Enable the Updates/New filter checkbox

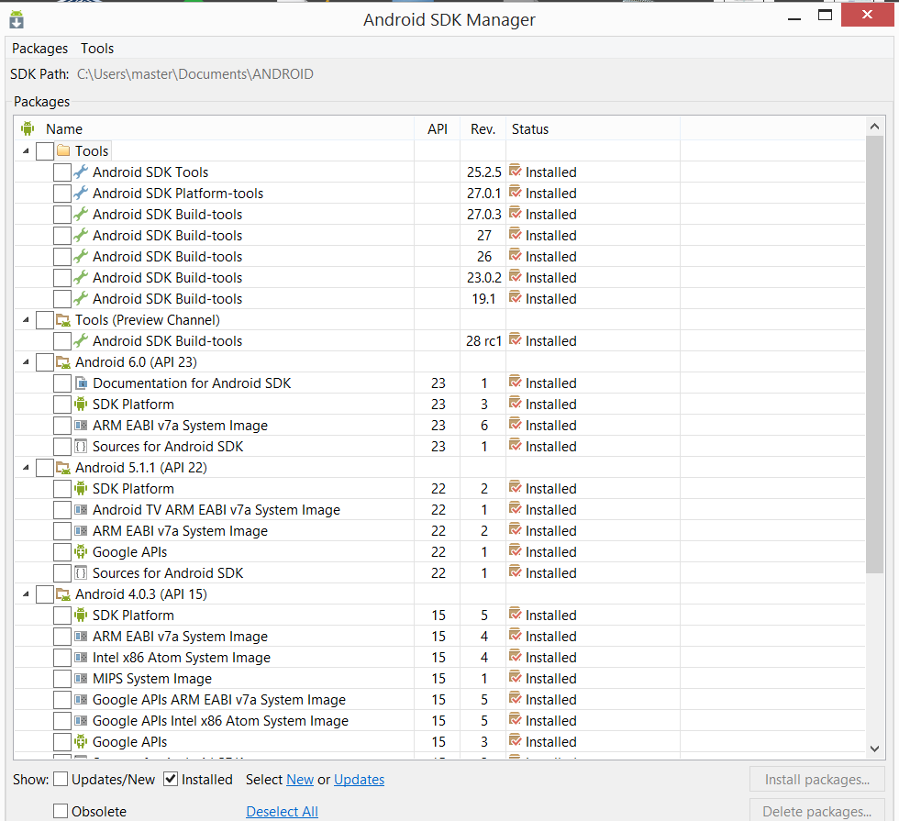click(61, 780)
